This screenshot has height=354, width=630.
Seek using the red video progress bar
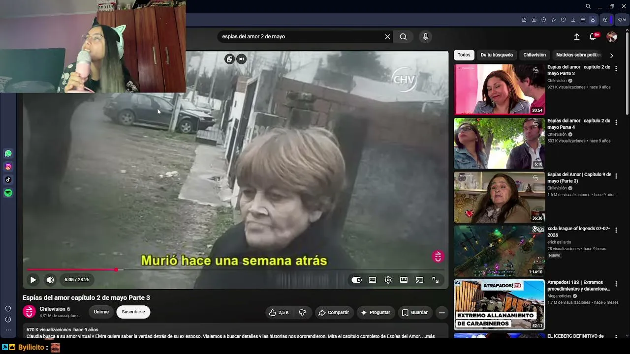[236, 269]
